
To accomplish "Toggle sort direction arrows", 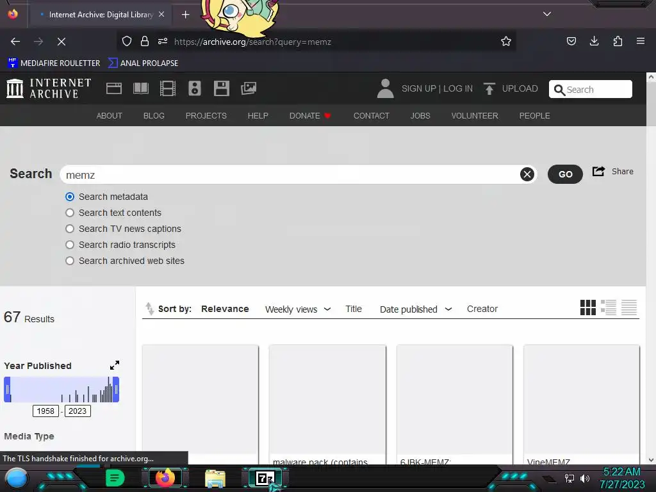I will click(149, 309).
